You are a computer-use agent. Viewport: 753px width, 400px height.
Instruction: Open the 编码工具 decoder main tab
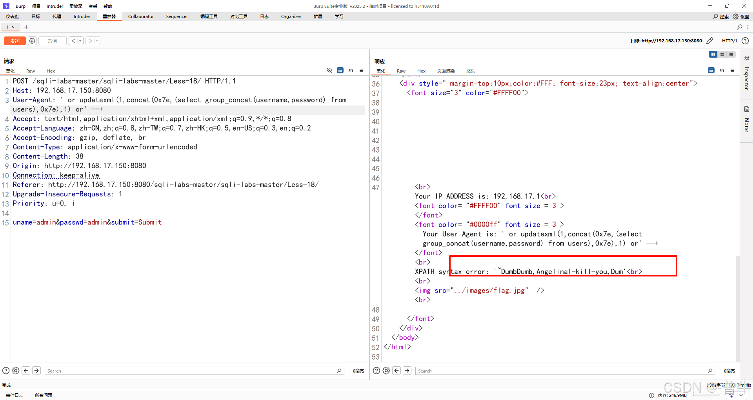point(209,16)
